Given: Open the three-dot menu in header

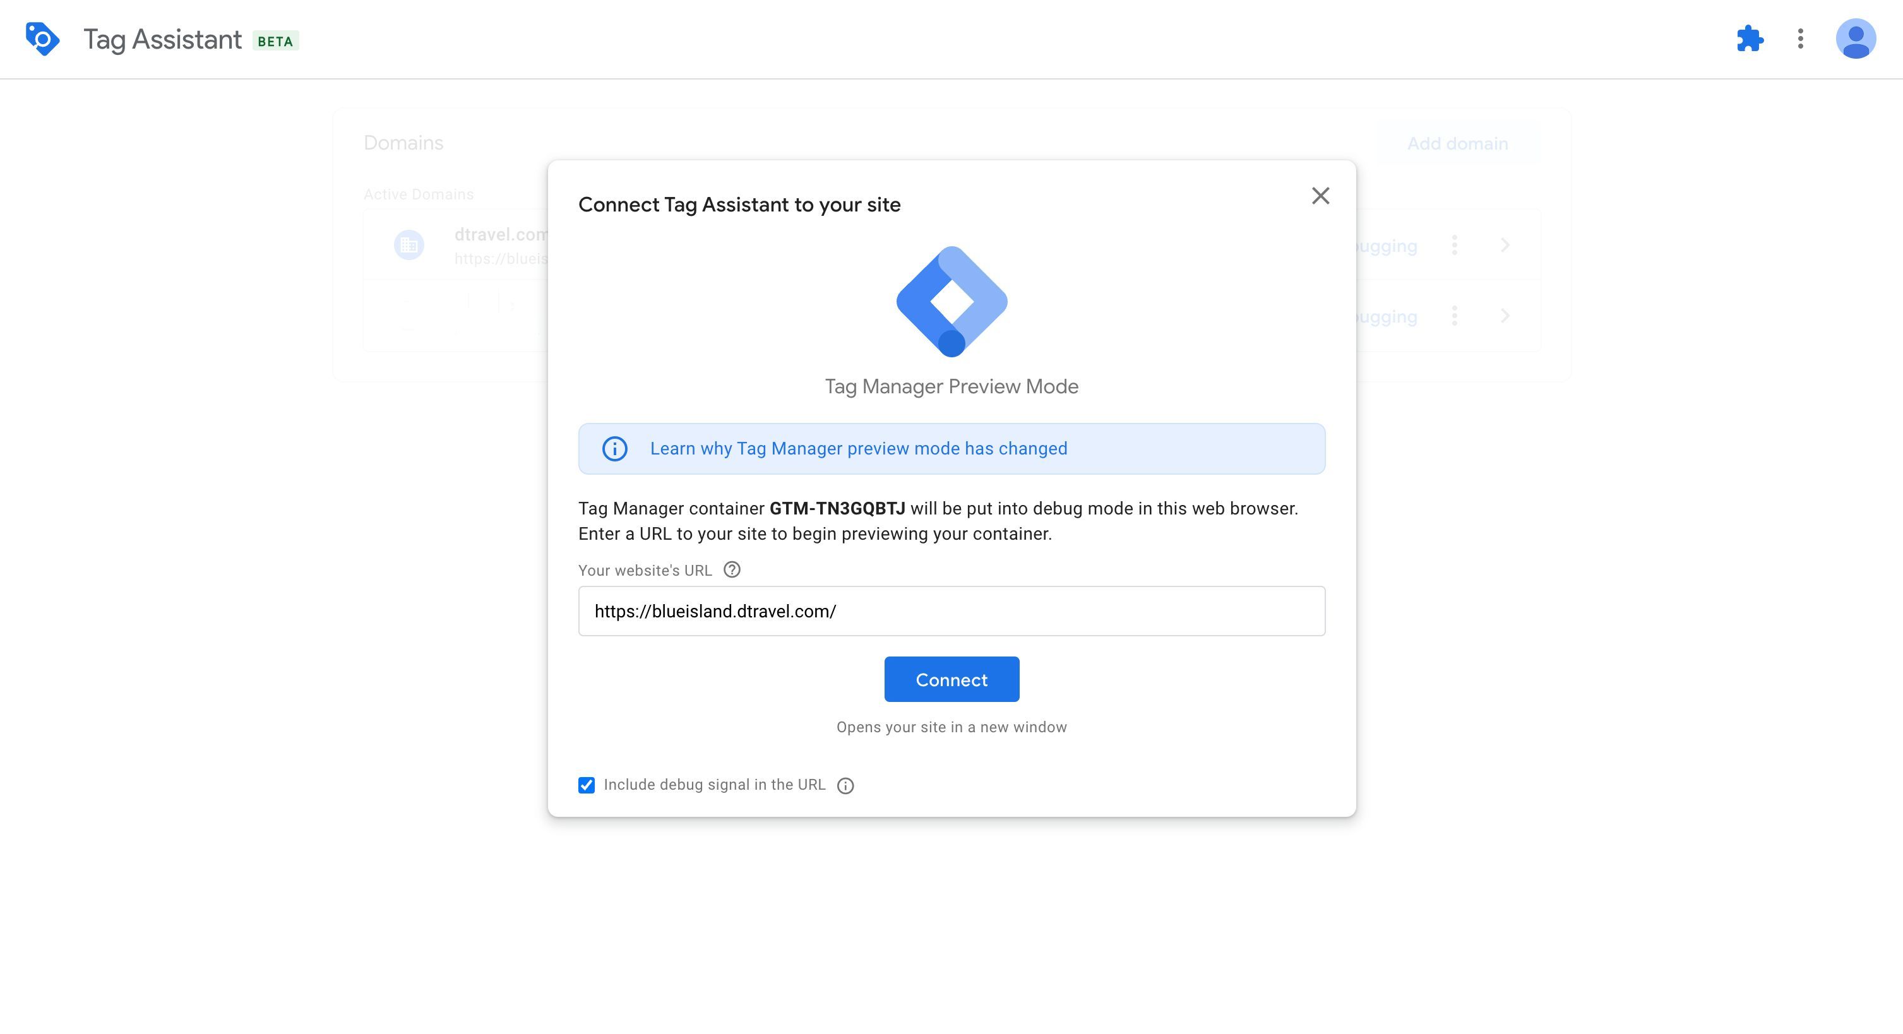Looking at the screenshot, I should coord(1800,39).
